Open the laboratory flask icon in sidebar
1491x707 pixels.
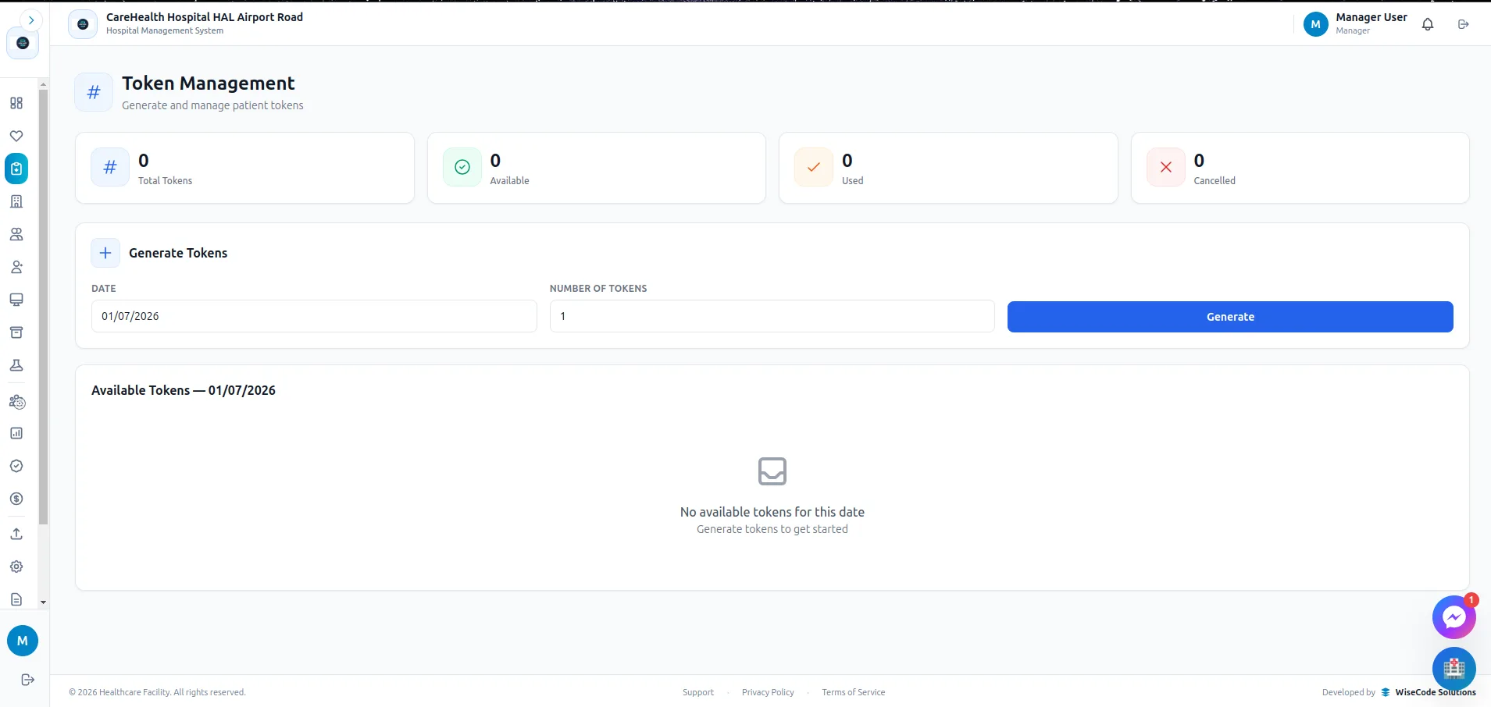tap(16, 365)
